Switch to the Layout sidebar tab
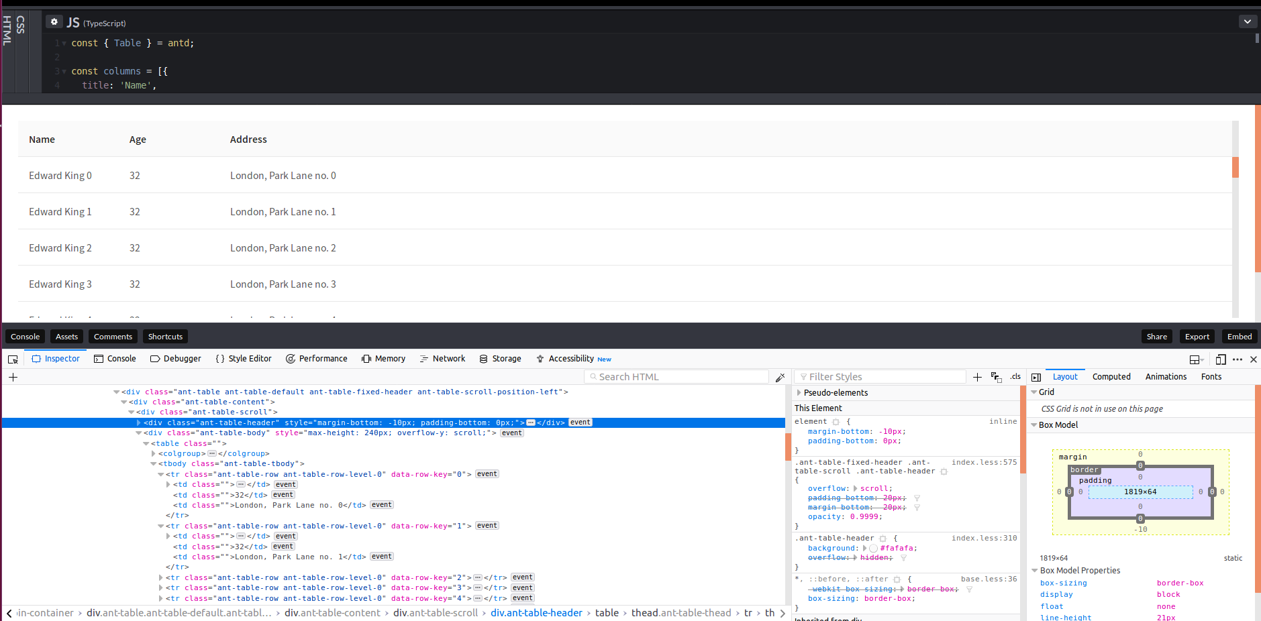 click(1065, 377)
